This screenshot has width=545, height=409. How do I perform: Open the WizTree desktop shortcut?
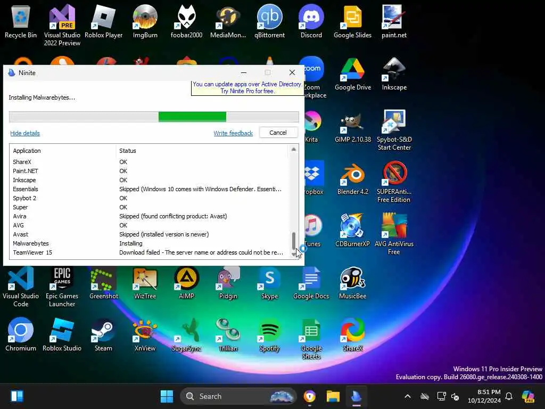[x=145, y=283]
